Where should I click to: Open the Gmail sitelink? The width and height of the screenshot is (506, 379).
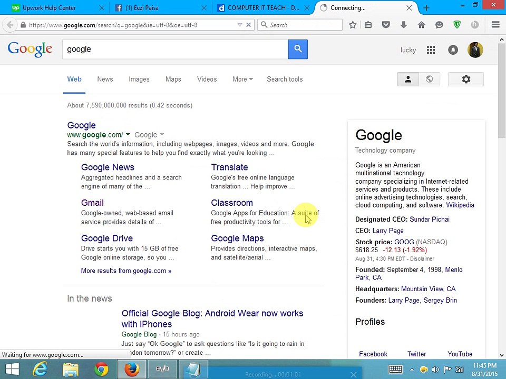coord(92,203)
